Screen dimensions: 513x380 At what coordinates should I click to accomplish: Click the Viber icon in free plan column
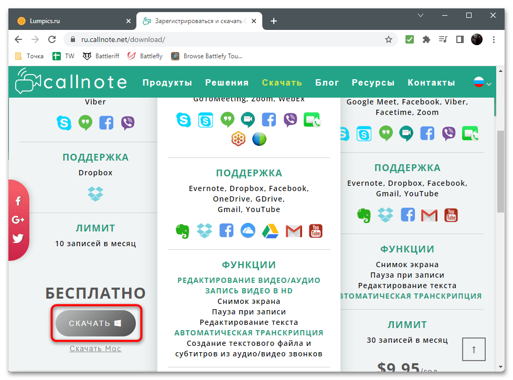point(127,123)
